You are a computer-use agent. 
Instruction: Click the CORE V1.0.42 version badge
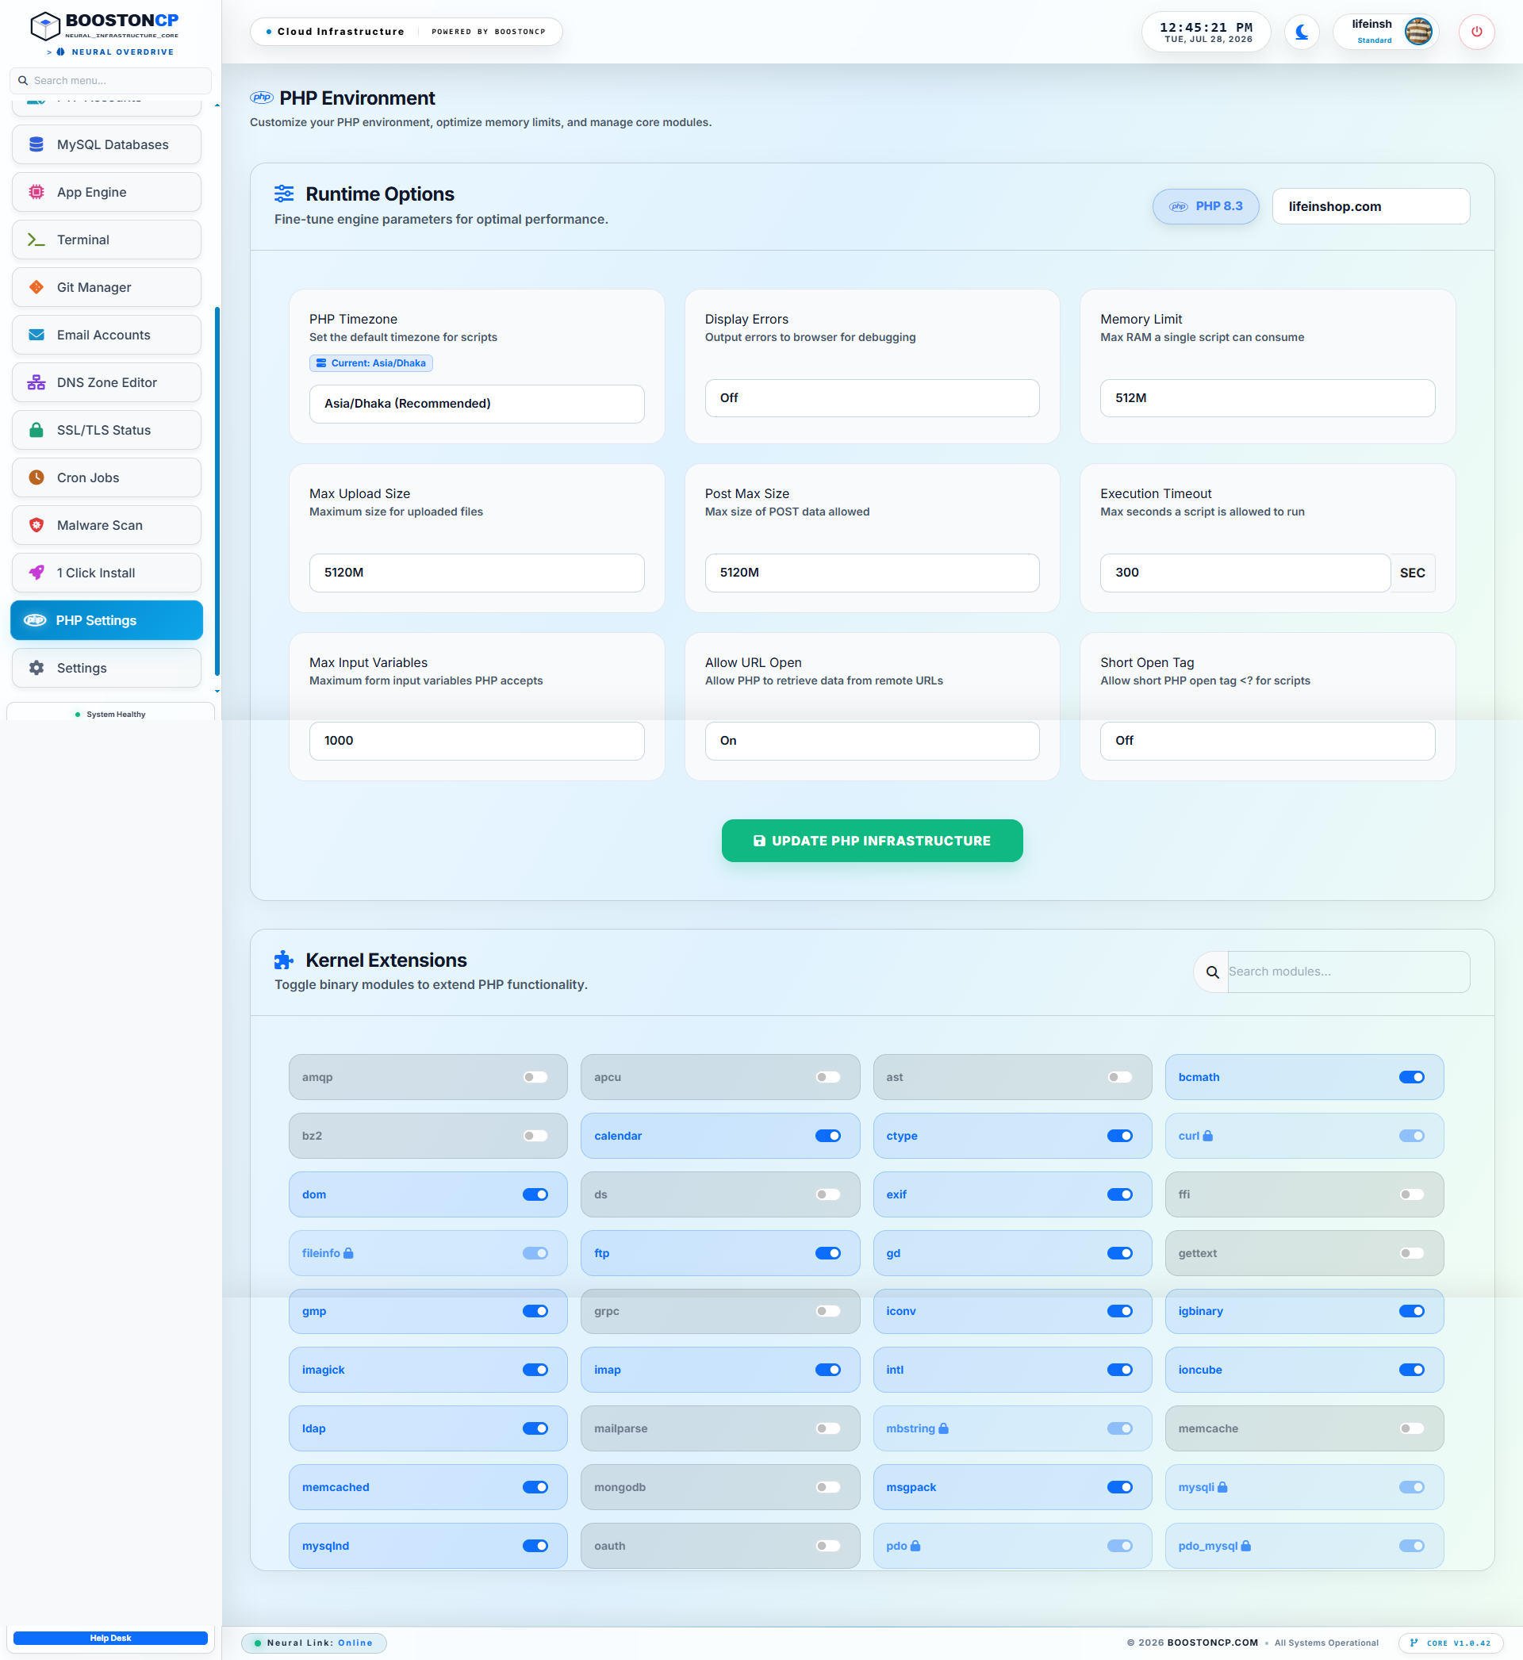click(1452, 1643)
